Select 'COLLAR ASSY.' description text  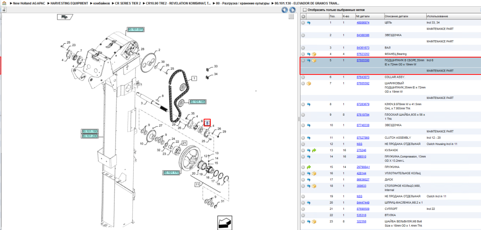click(x=394, y=77)
